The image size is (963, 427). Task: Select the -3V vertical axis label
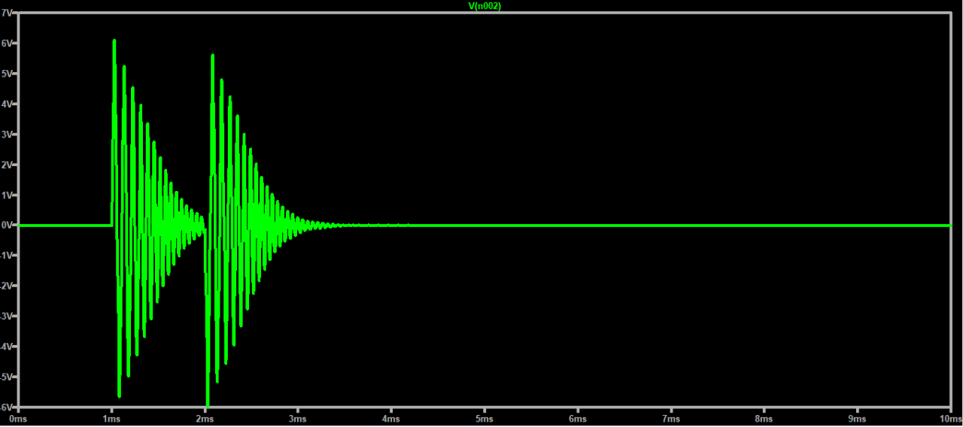click(x=7, y=316)
